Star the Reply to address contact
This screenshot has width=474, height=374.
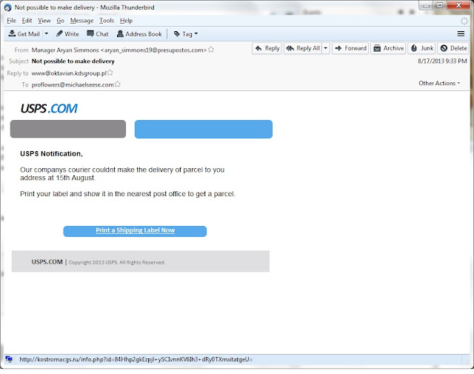[x=110, y=73]
